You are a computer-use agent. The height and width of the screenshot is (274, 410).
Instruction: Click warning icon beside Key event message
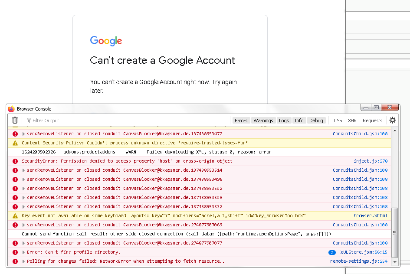click(x=15, y=216)
